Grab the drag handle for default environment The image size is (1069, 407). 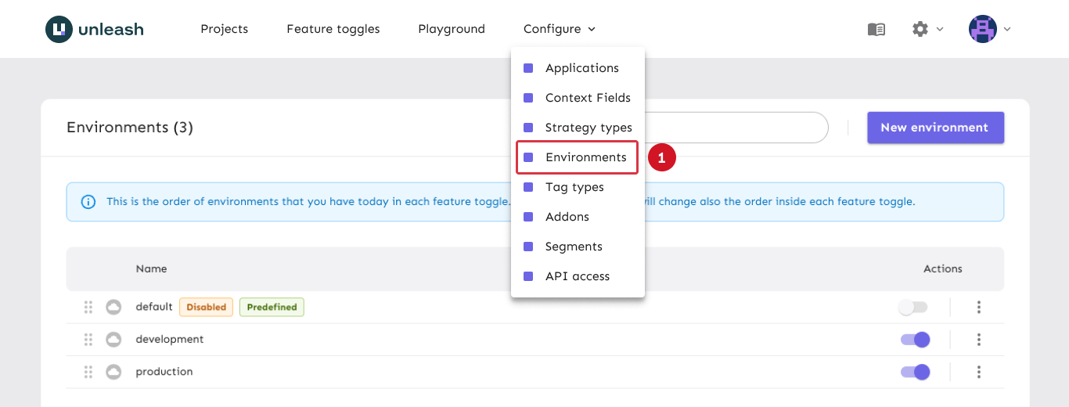(x=88, y=307)
